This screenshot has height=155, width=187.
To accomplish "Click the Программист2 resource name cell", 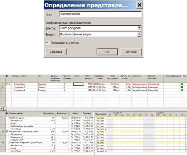I will pos(24,90).
